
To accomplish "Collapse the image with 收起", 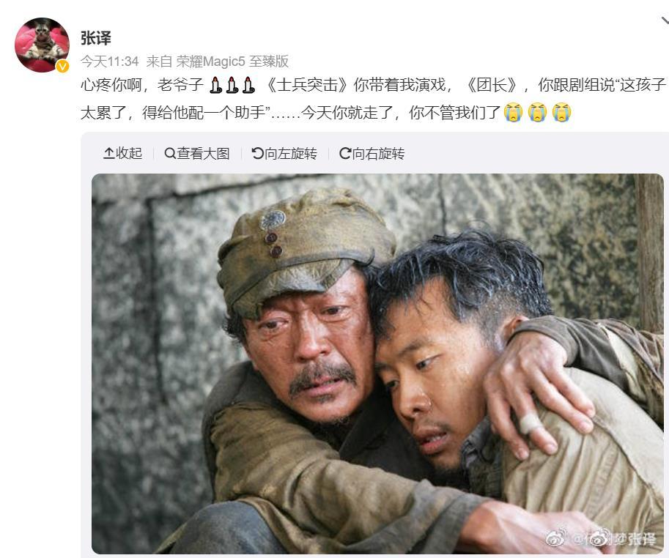I will coord(122,153).
